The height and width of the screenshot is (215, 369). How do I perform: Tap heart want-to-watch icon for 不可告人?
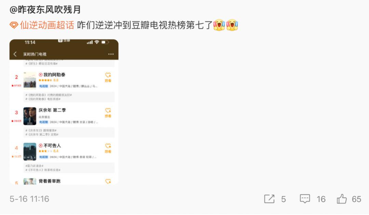pyautogui.click(x=108, y=146)
